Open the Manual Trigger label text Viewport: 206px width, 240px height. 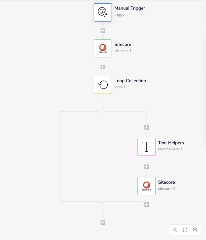pyautogui.click(x=130, y=8)
